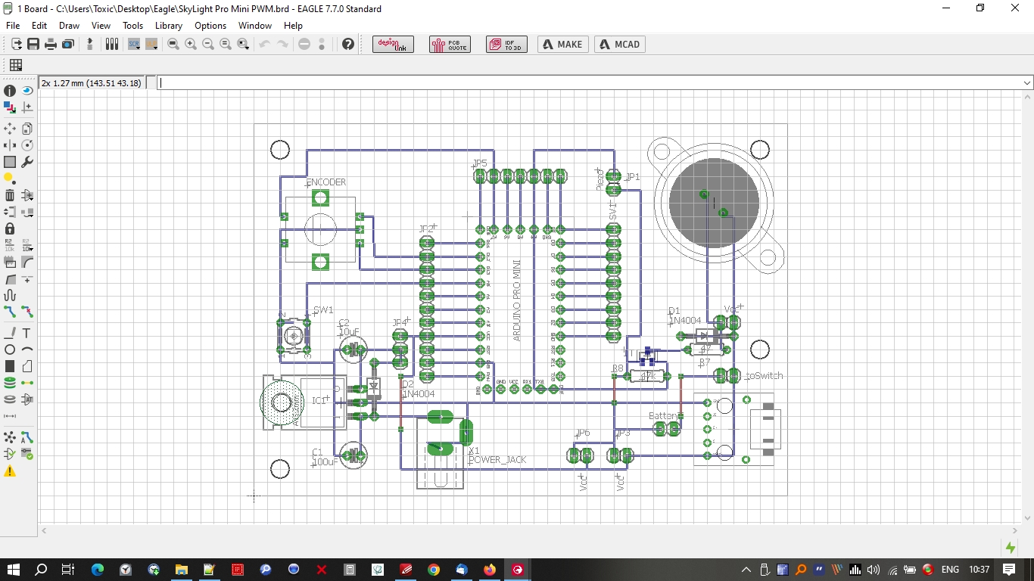Select the Wire draw tool
Screen dimensions: 1034x581
(10, 333)
